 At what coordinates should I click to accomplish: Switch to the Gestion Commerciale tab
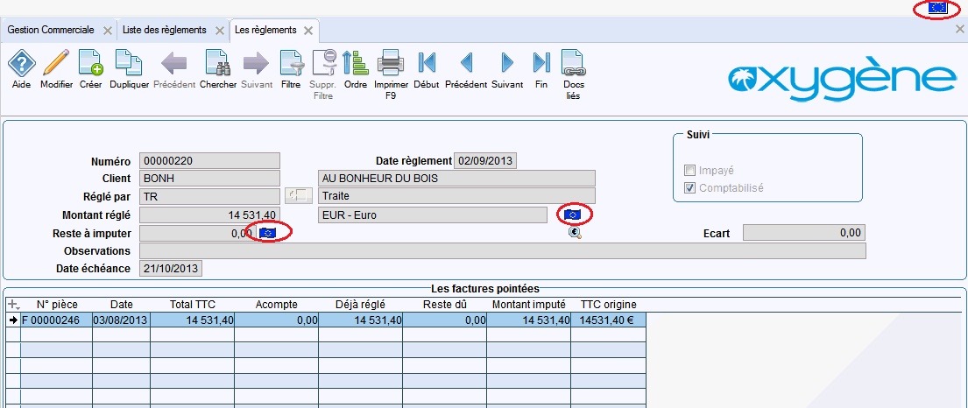coord(51,30)
